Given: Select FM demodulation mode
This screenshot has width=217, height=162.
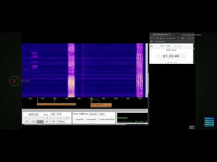Looking at the screenshot, I should click(x=53, y=121).
